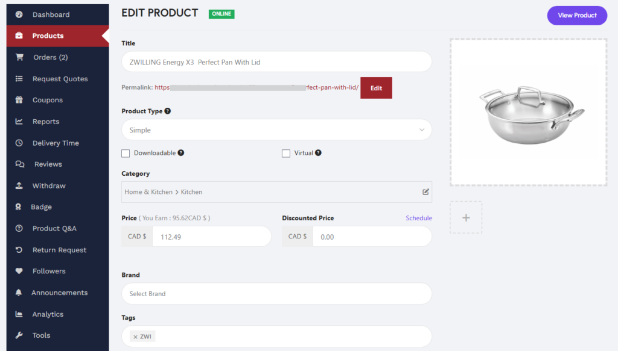Click the edit pencil icon in Category field
The height and width of the screenshot is (351, 618).
[425, 192]
